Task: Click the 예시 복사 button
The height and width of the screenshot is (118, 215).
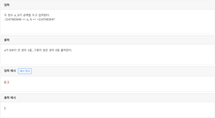Action: tap(25, 71)
